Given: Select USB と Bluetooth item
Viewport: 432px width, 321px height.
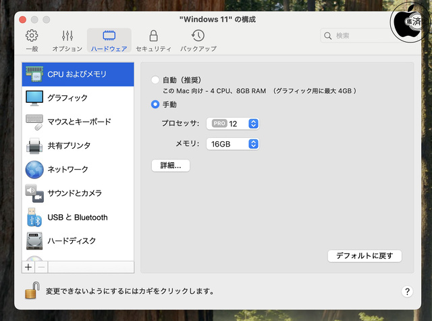Looking at the screenshot, I should coord(78,217).
